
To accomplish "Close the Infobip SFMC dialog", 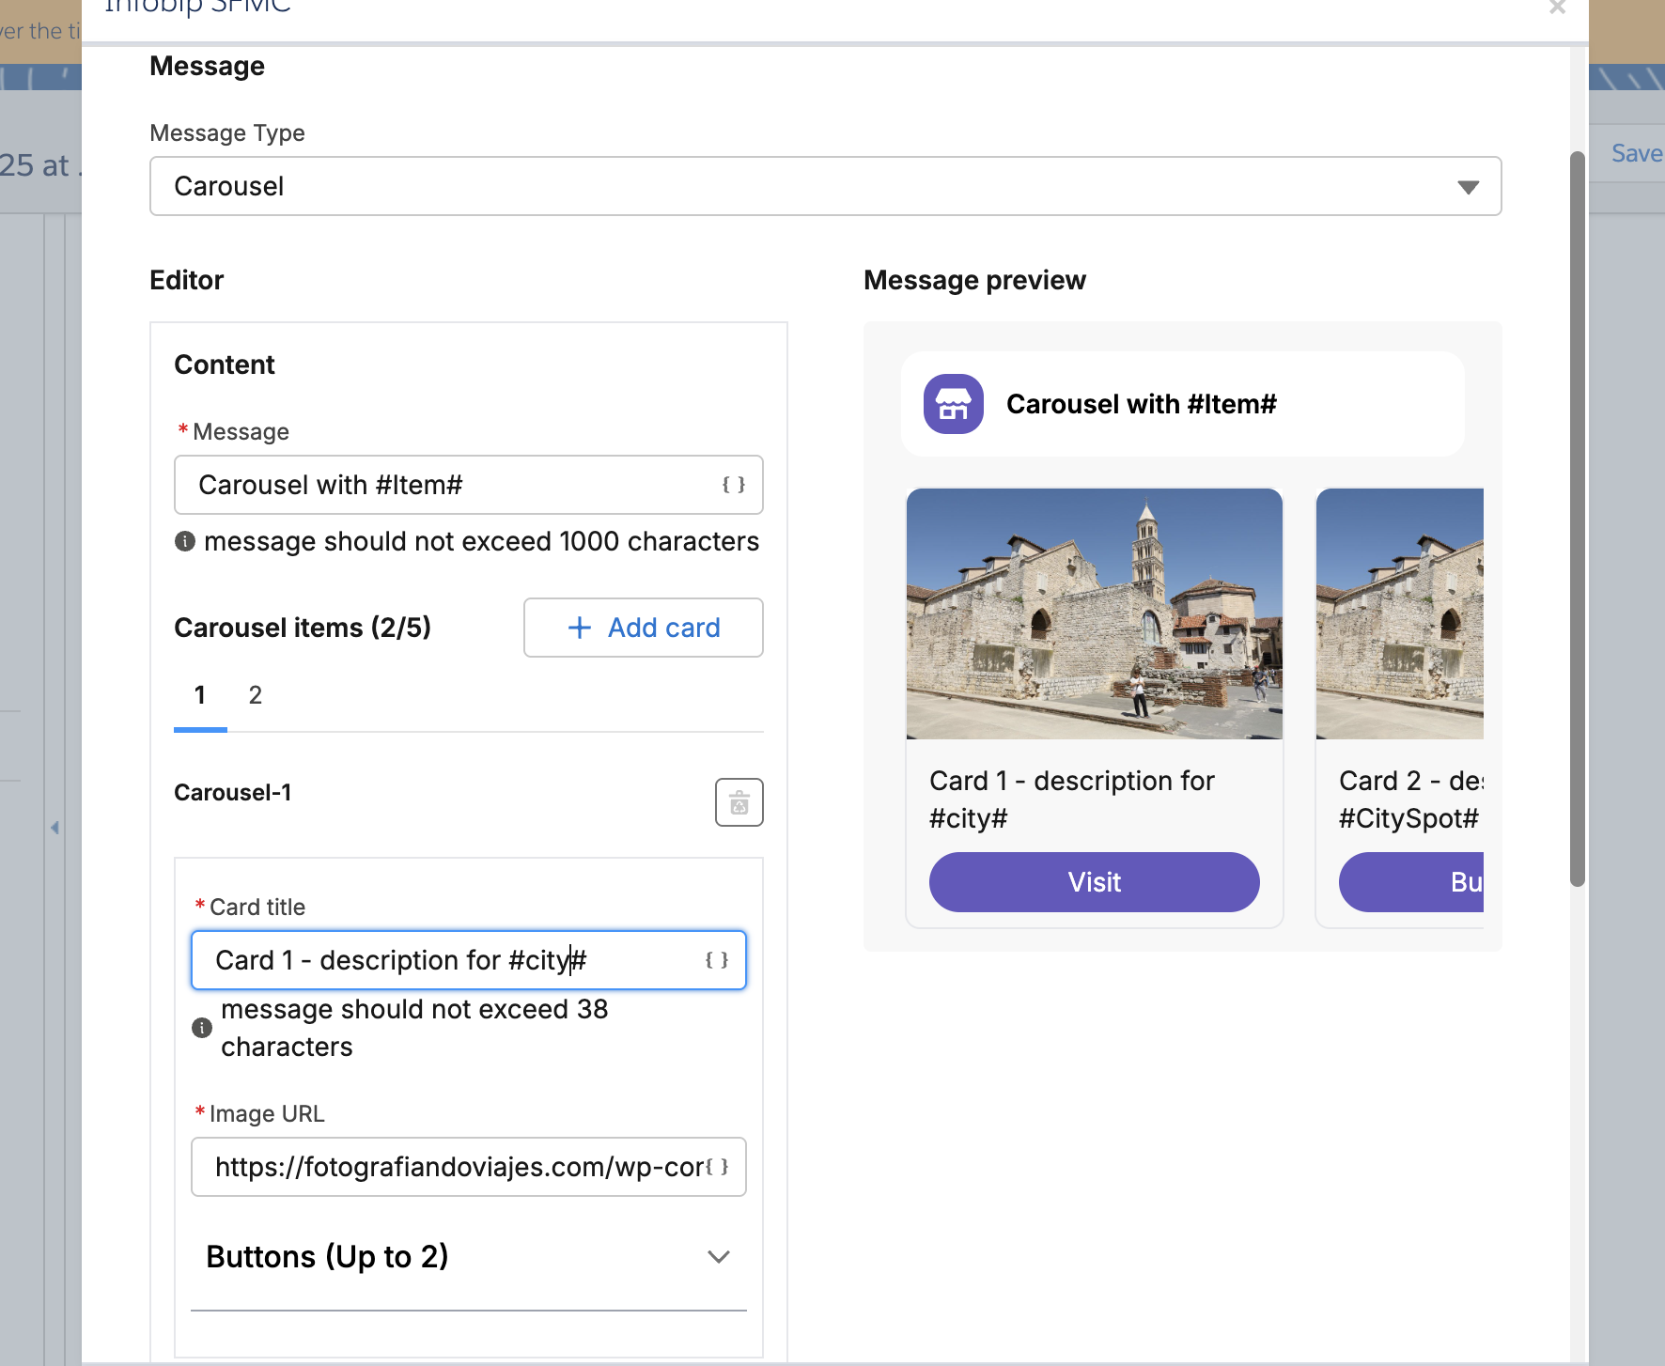I will pyautogui.click(x=1557, y=8).
